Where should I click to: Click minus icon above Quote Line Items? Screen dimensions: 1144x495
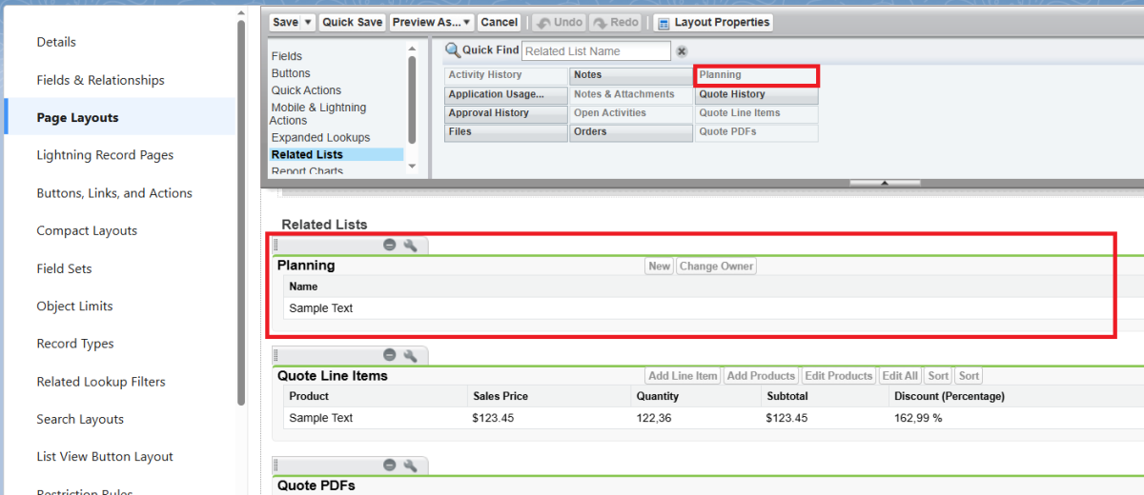pyautogui.click(x=389, y=355)
